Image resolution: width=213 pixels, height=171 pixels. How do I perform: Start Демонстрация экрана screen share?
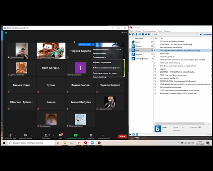pos(76,136)
